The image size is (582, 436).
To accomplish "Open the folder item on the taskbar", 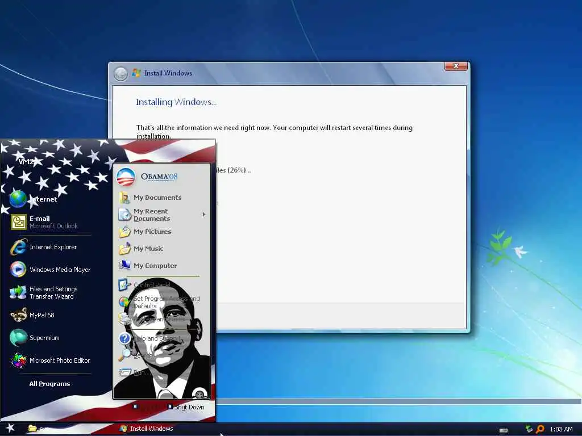I will (x=32, y=429).
